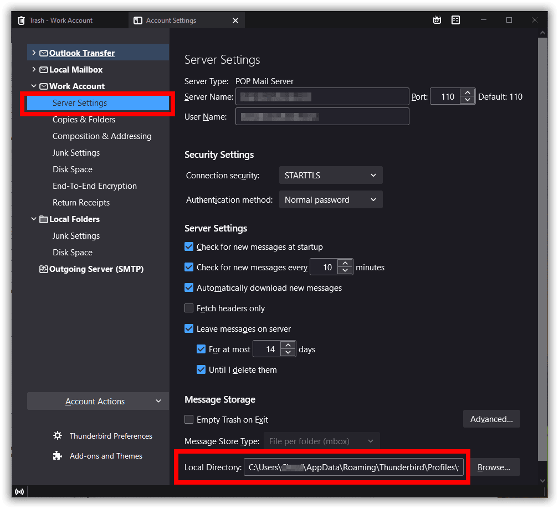This screenshot has width=559, height=509.
Task: Enable the Fetch headers only checkbox
Action: [x=189, y=309]
